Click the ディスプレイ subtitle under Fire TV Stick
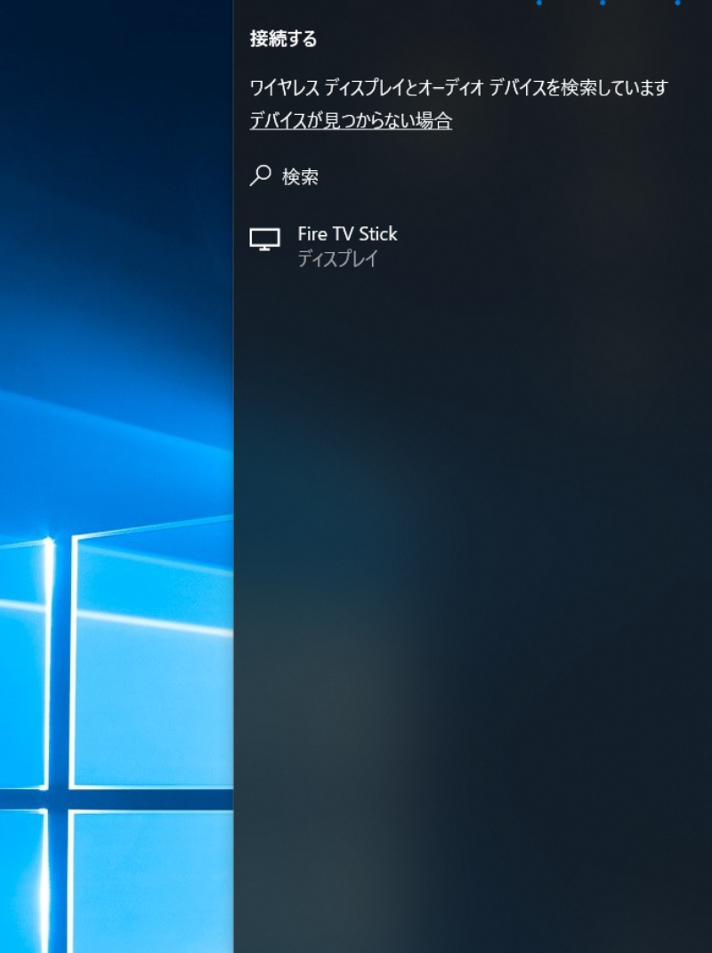This screenshot has width=712, height=953. (x=337, y=259)
